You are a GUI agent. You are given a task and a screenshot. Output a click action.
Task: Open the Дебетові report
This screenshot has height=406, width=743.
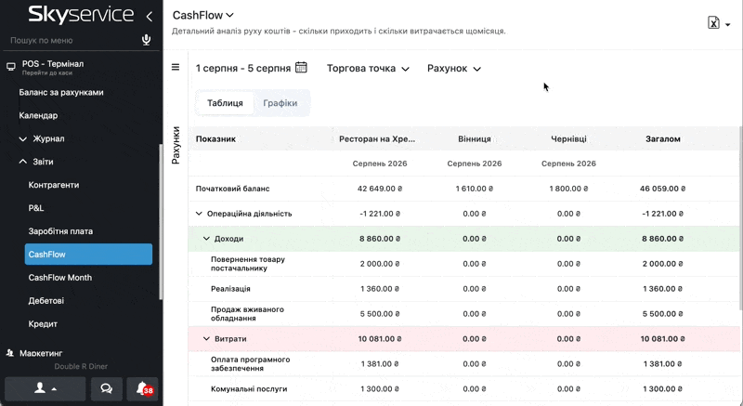46,301
